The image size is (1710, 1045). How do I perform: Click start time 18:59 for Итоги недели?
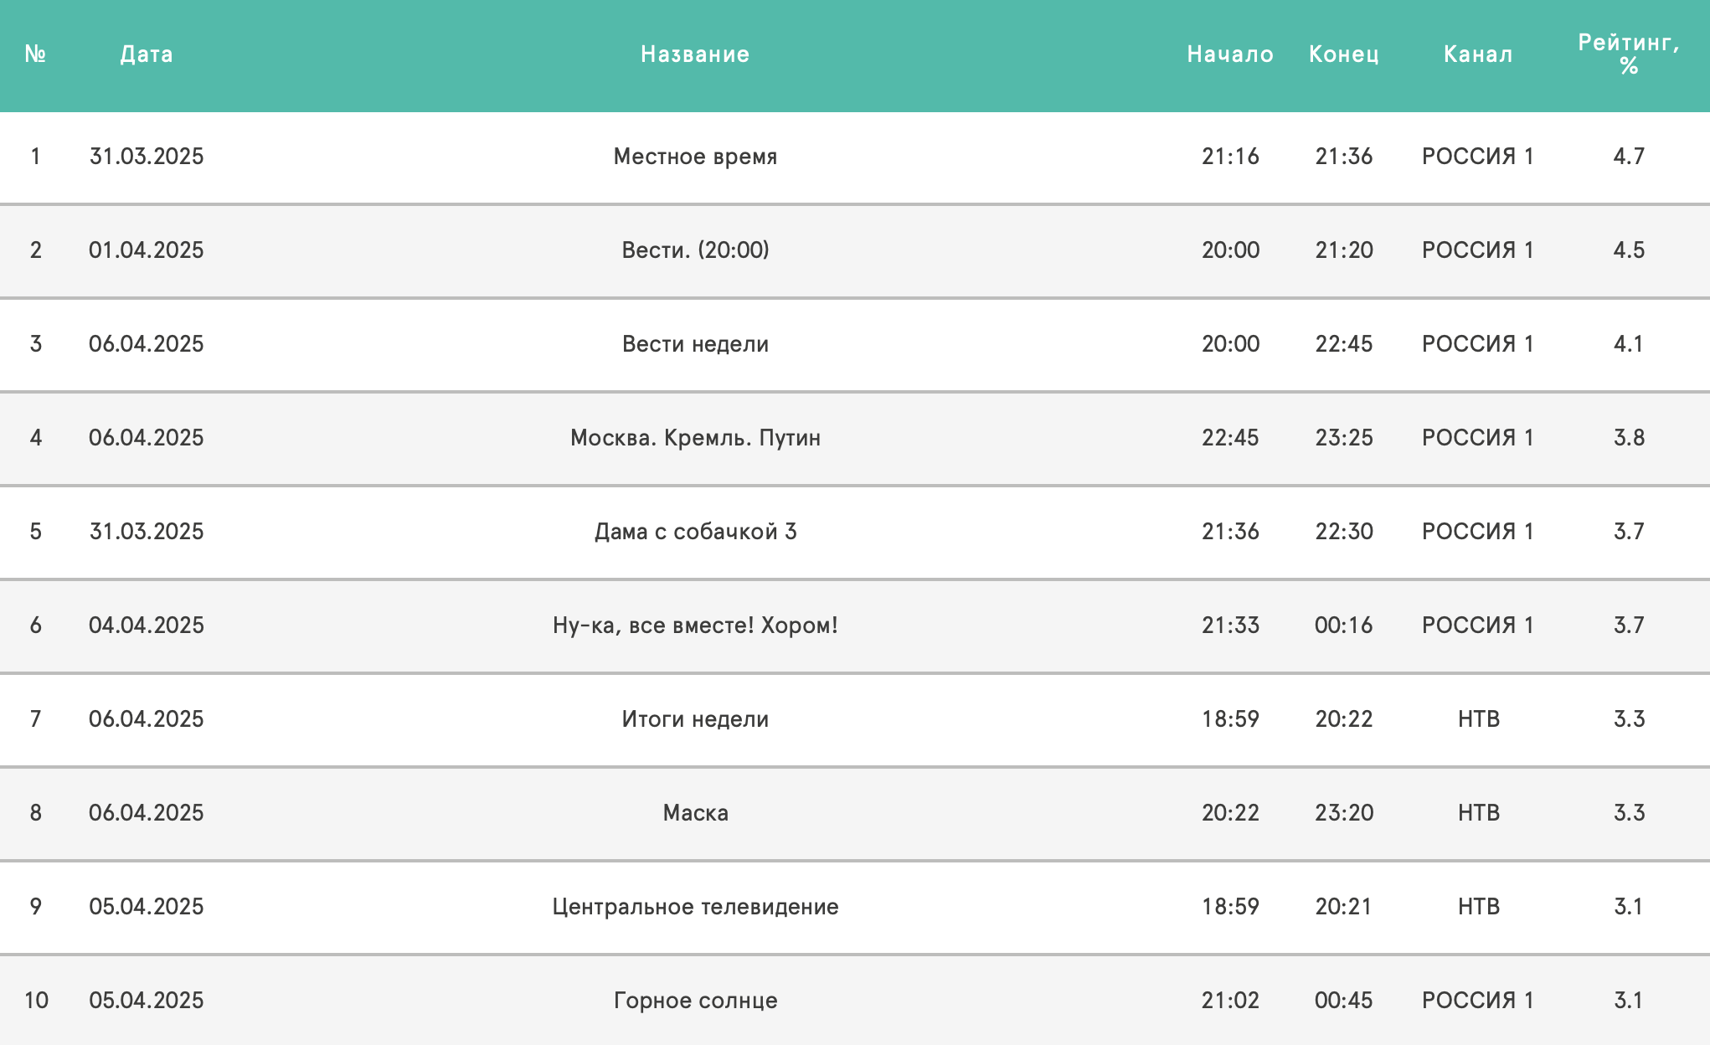1230,719
